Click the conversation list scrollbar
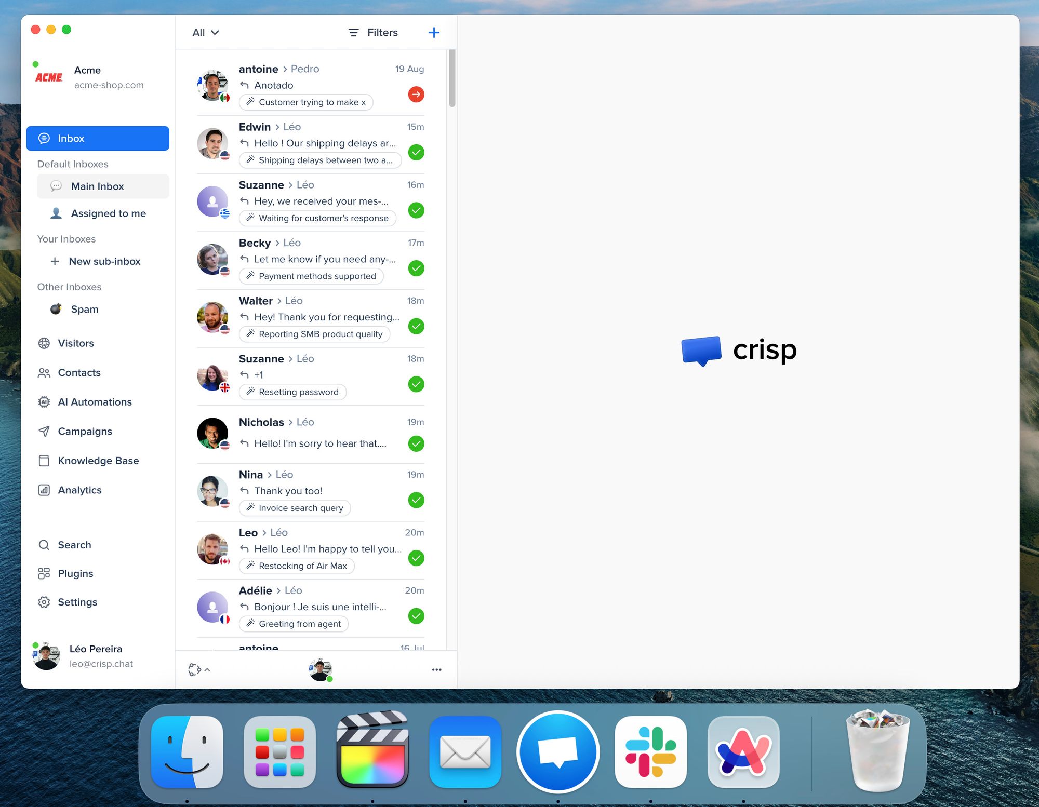 tap(452, 78)
